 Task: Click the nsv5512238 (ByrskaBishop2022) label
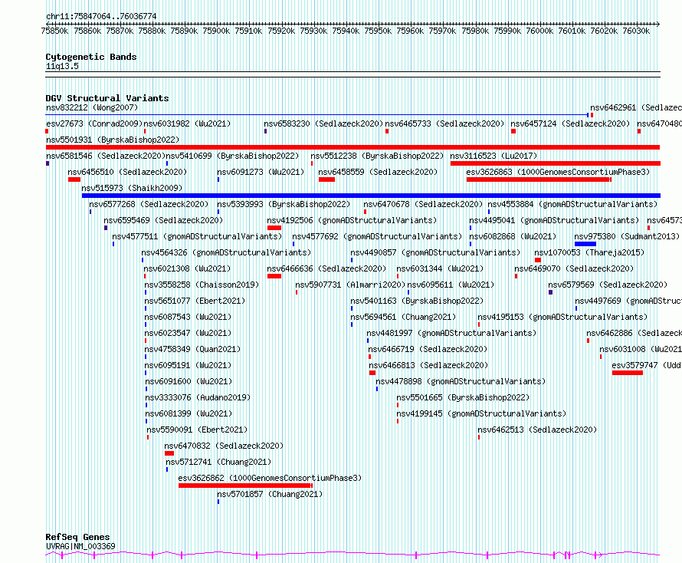[377, 156]
